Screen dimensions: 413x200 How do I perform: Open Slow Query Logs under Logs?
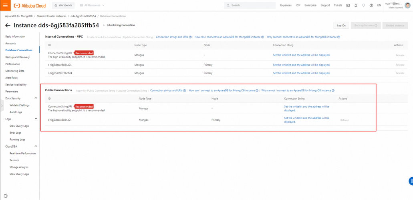pyautogui.click(x=19, y=126)
